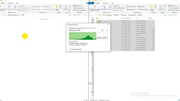This screenshot has width=180, height=101.
Task: Sort by Имя column header
Action: 97,18
